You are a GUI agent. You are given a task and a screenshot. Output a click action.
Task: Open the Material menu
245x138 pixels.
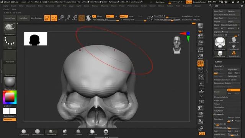point(105,6)
